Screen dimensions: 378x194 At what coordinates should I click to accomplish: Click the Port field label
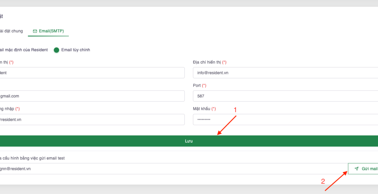pyautogui.click(x=197, y=86)
